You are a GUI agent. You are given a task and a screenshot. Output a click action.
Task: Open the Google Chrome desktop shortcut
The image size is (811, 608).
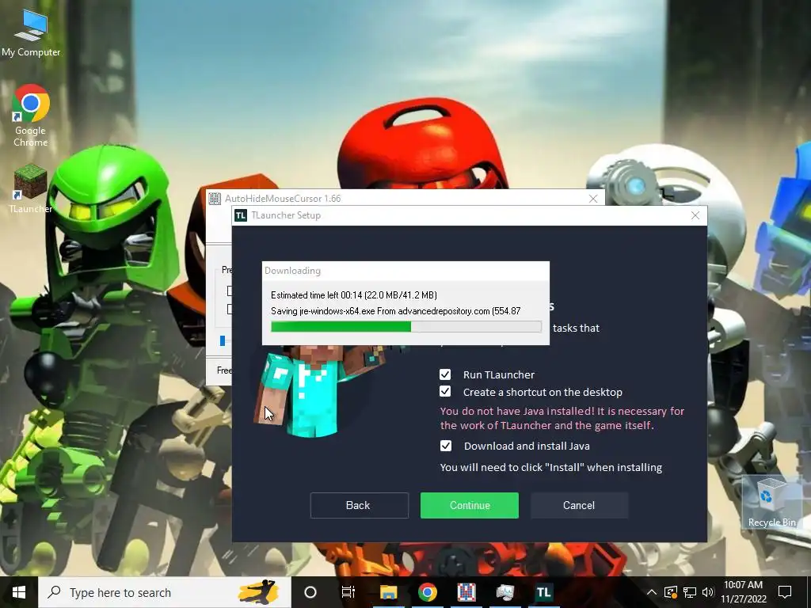click(x=31, y=116)
